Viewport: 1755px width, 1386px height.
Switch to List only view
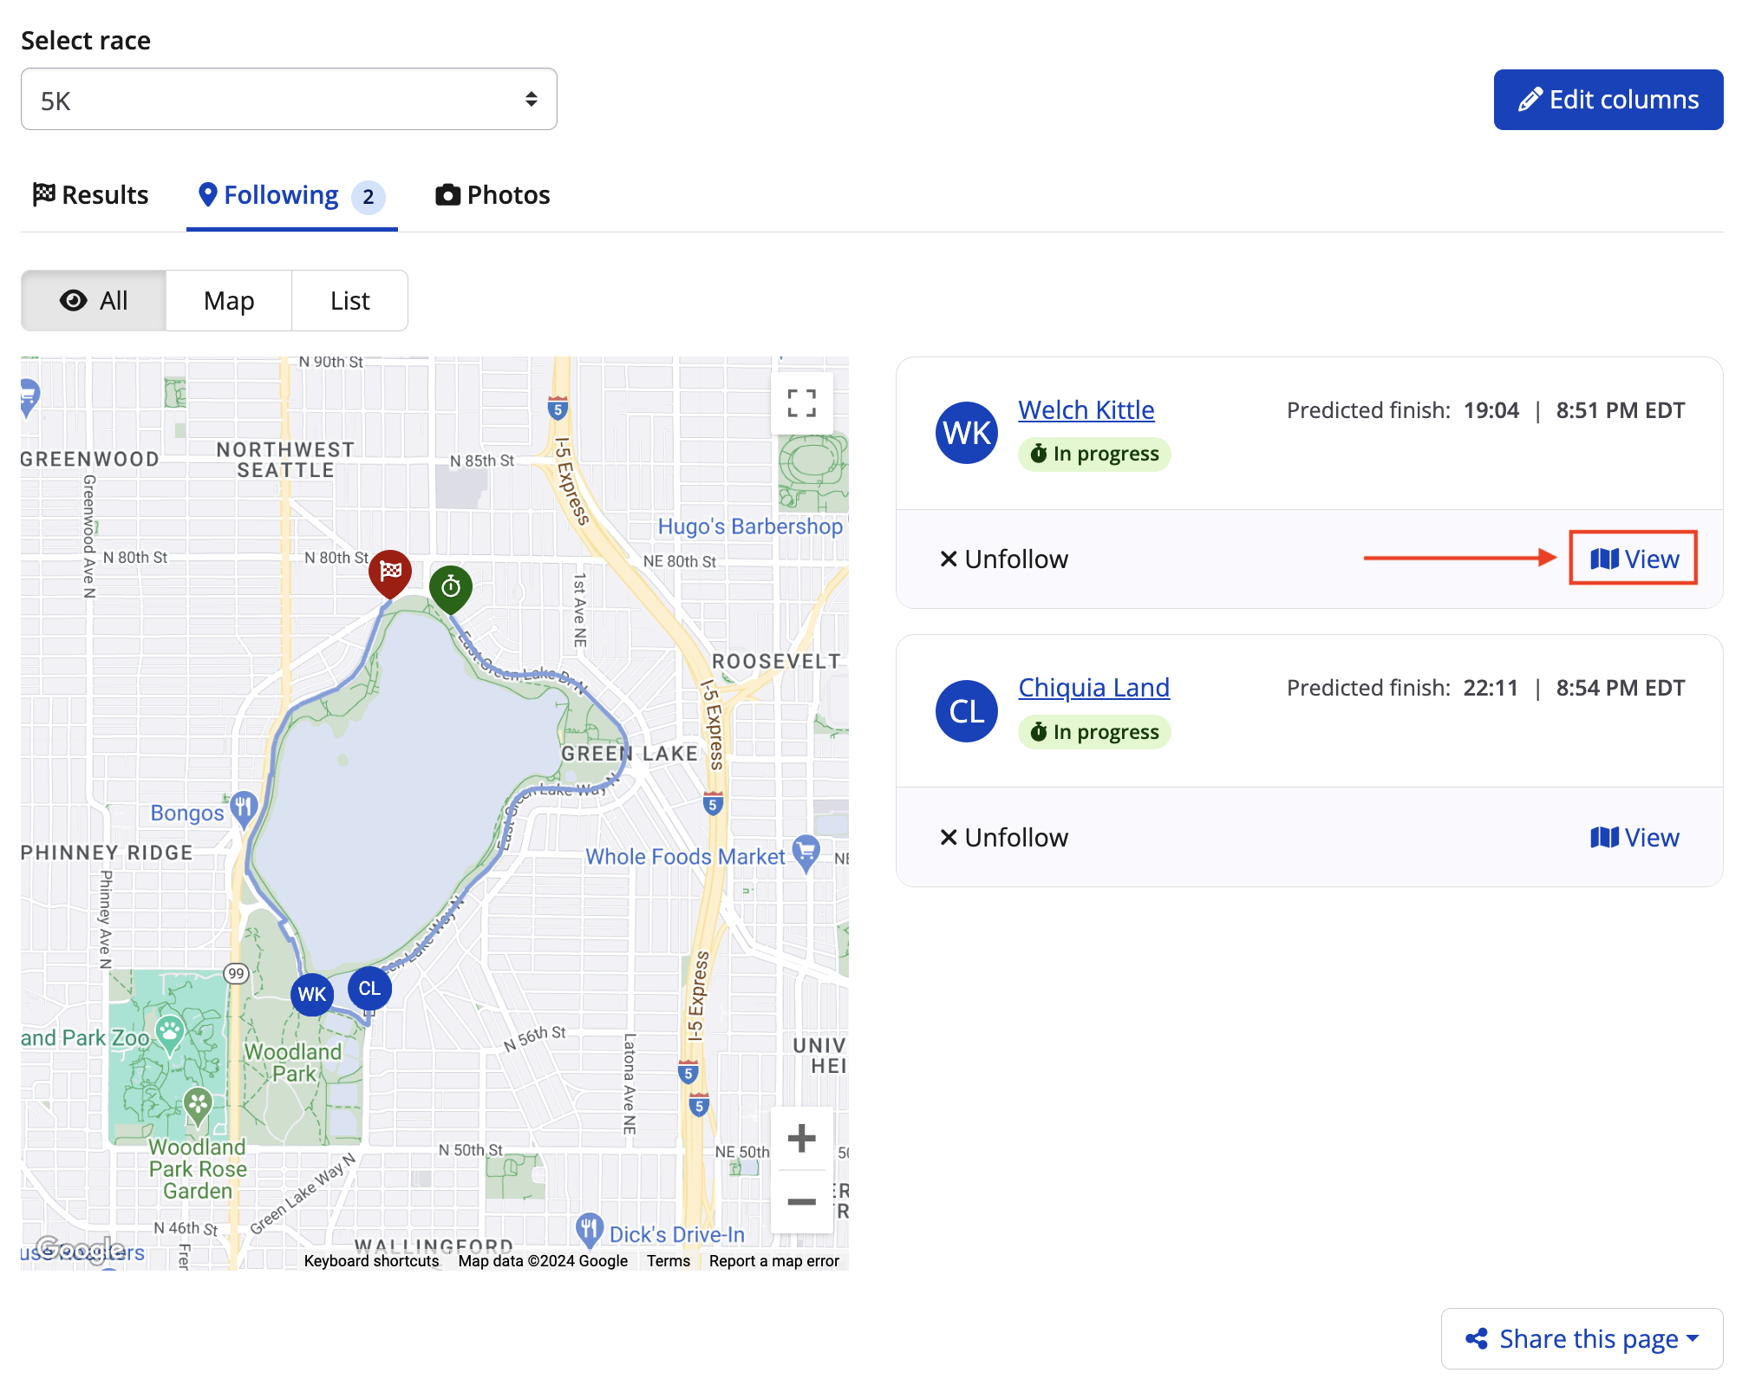[x=349, y=301]
